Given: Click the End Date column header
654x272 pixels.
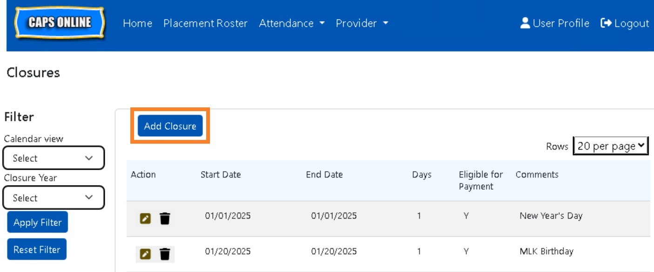Looking at the screenshot, I should tap(324, 175).
